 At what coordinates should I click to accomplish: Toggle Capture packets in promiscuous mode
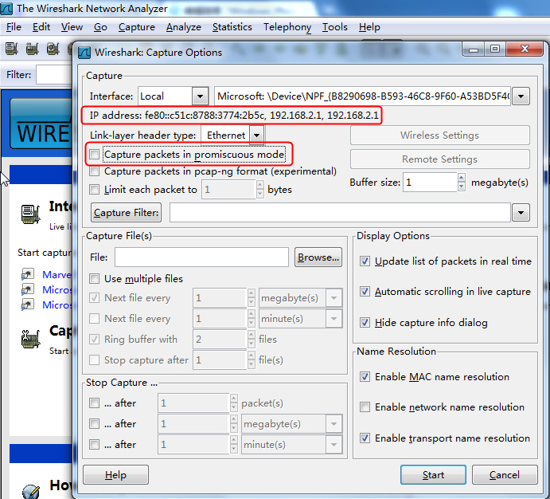point(94,154)
